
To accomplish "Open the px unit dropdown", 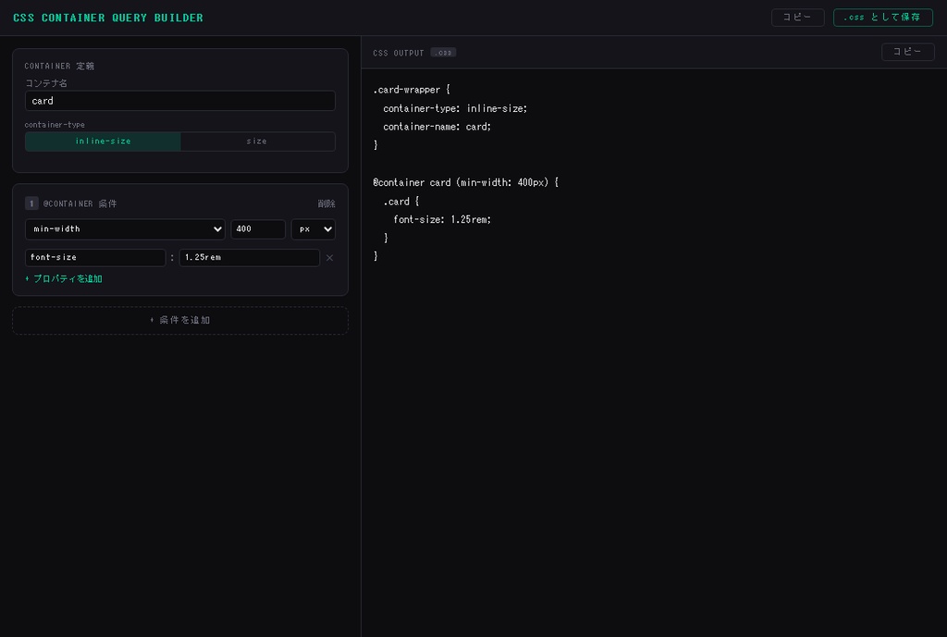I will tap(313, 229).
